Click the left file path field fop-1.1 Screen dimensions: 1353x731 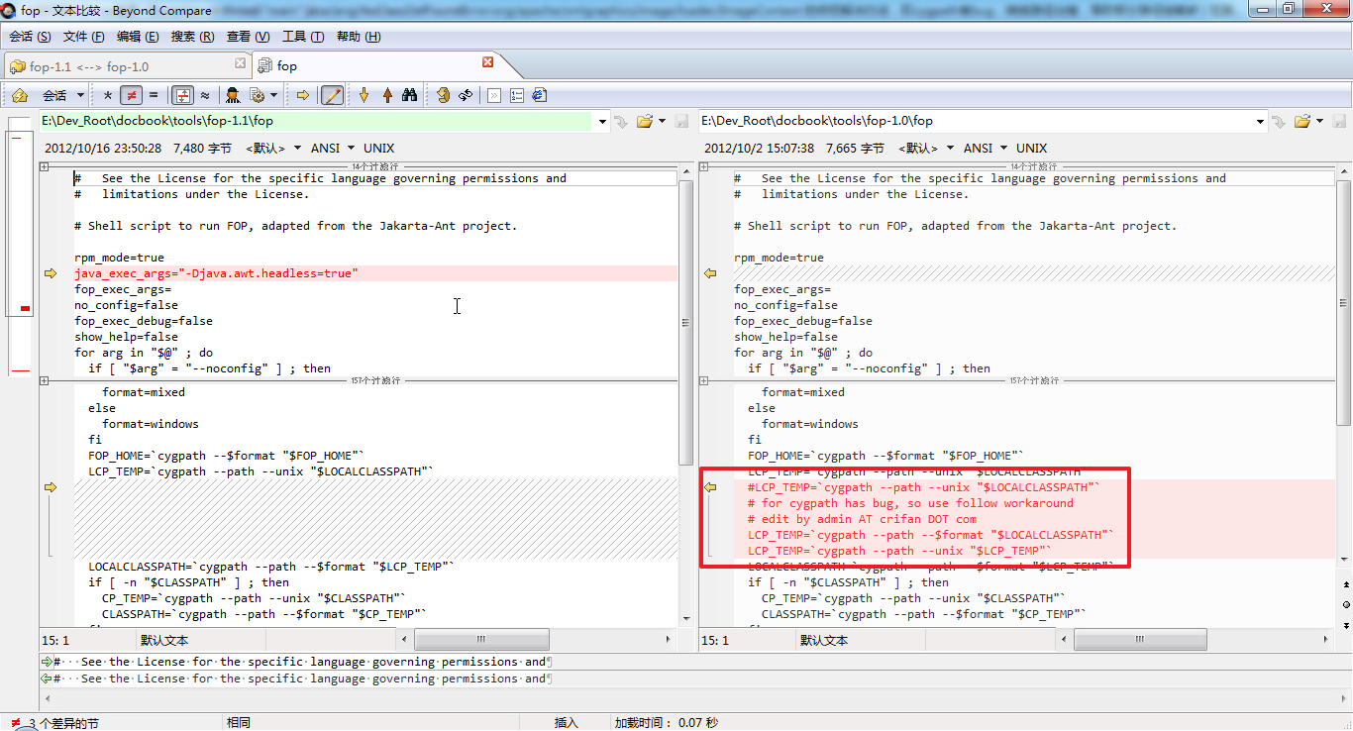[318, 121]
